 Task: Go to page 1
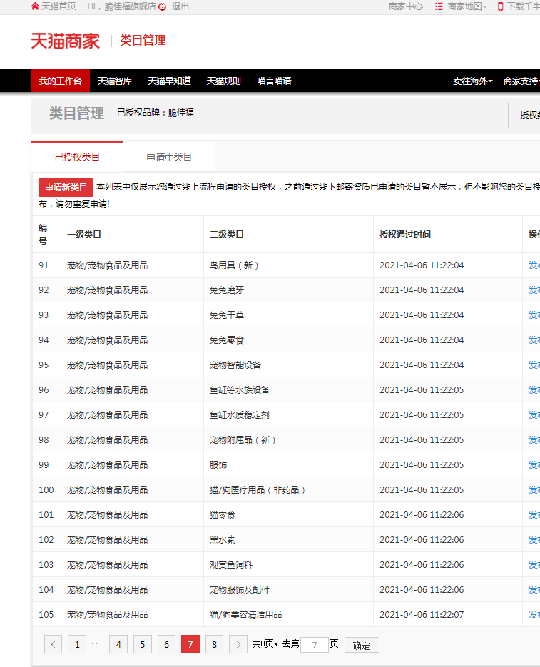point(77,644)
